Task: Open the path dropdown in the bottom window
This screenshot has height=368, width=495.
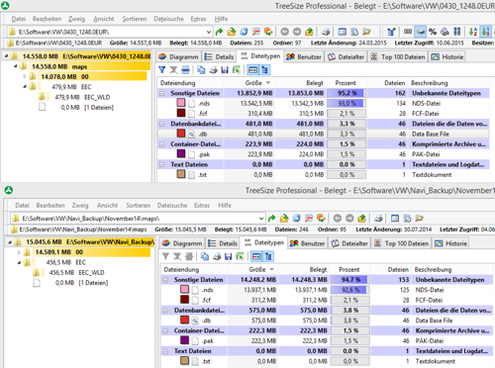Action: (x=261, y=219)
